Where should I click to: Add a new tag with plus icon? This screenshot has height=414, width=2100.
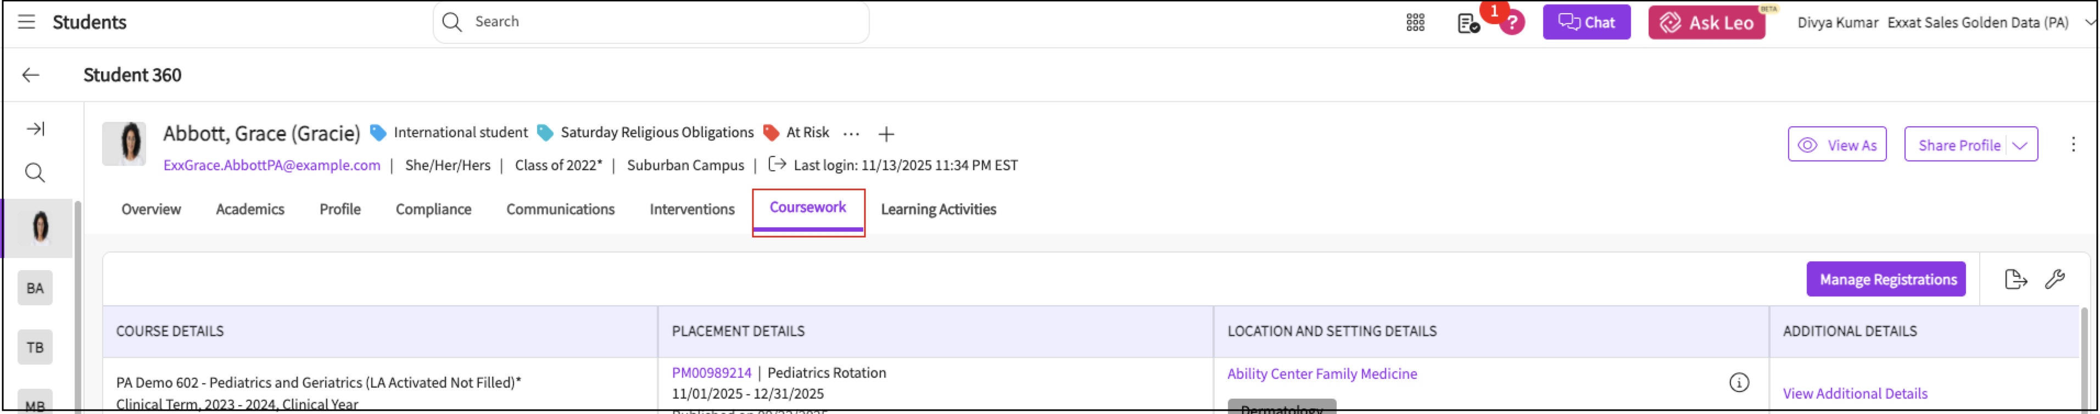(886, 133)
